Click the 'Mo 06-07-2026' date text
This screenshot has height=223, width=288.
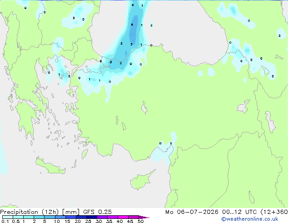tap(192, 212)
